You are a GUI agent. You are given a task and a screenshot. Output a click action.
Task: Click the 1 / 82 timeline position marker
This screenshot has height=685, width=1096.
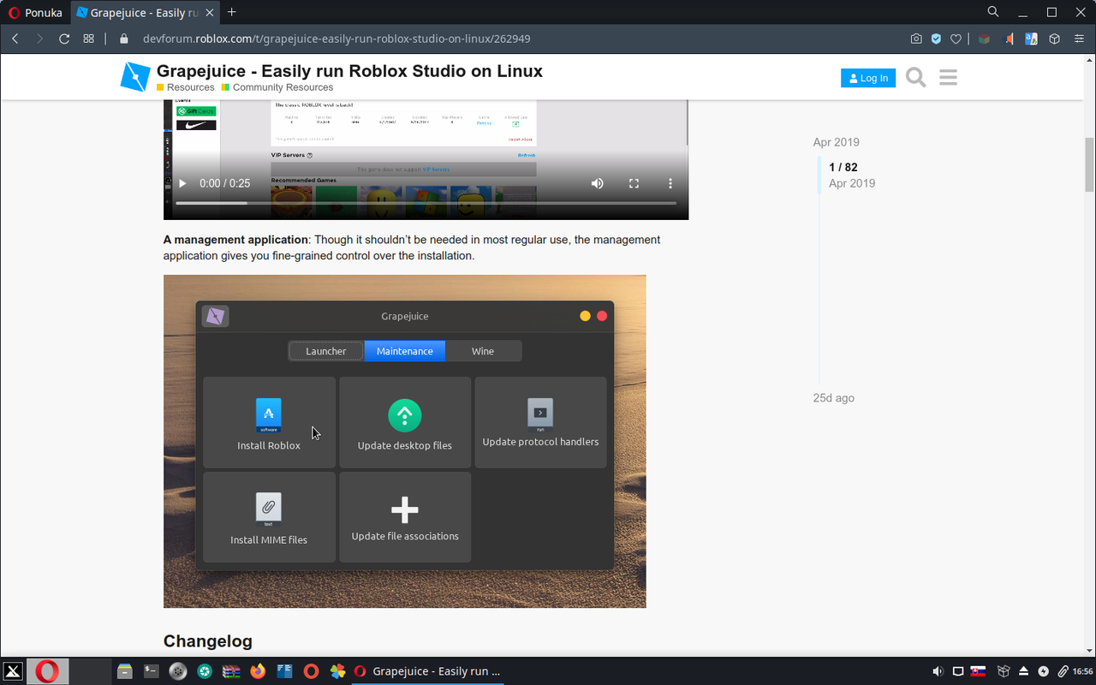(843, 167)
